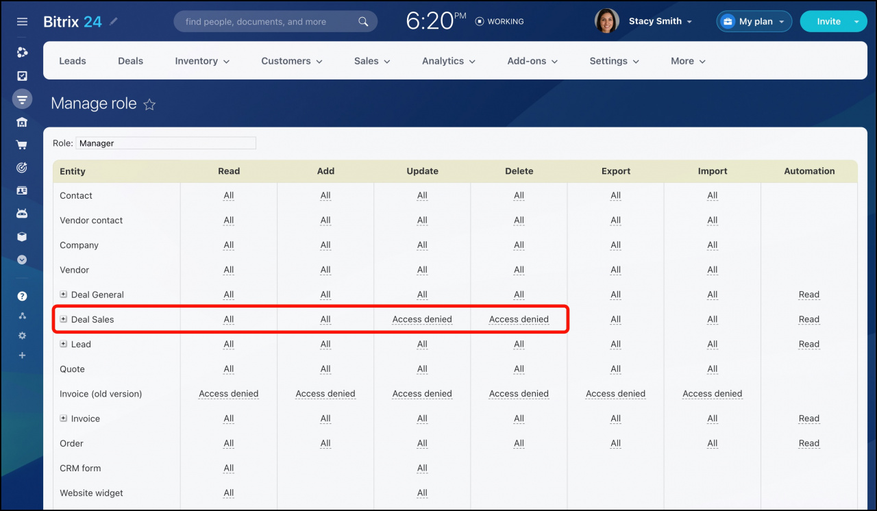Viewport: 877px width, 511px height.
Task: Expand the Lead entity row
Action: click(x=64, y=344)
